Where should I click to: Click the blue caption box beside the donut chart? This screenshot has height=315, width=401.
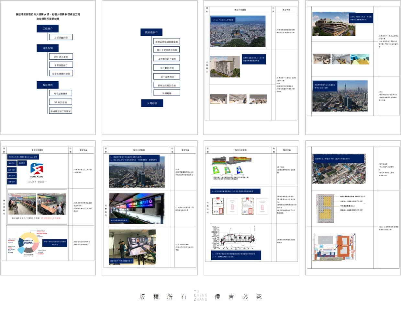pyautogui.click(x=55, y=243)
